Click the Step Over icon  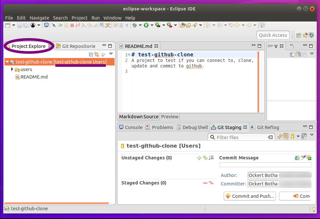[90, 25]
